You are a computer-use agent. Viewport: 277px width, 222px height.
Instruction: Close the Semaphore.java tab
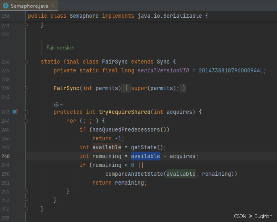click(53, 6)
